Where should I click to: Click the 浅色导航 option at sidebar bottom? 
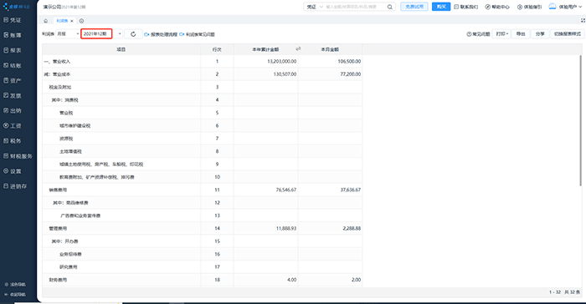[x=15, y=285]
